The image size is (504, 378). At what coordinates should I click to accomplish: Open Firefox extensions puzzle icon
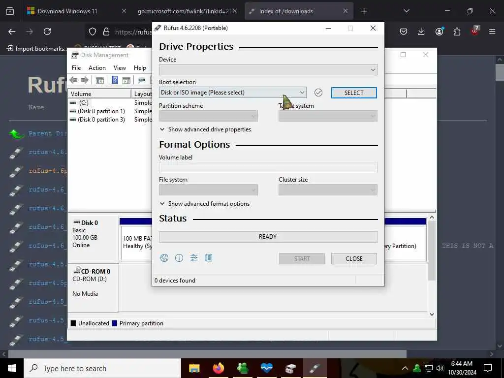(457, 31)
